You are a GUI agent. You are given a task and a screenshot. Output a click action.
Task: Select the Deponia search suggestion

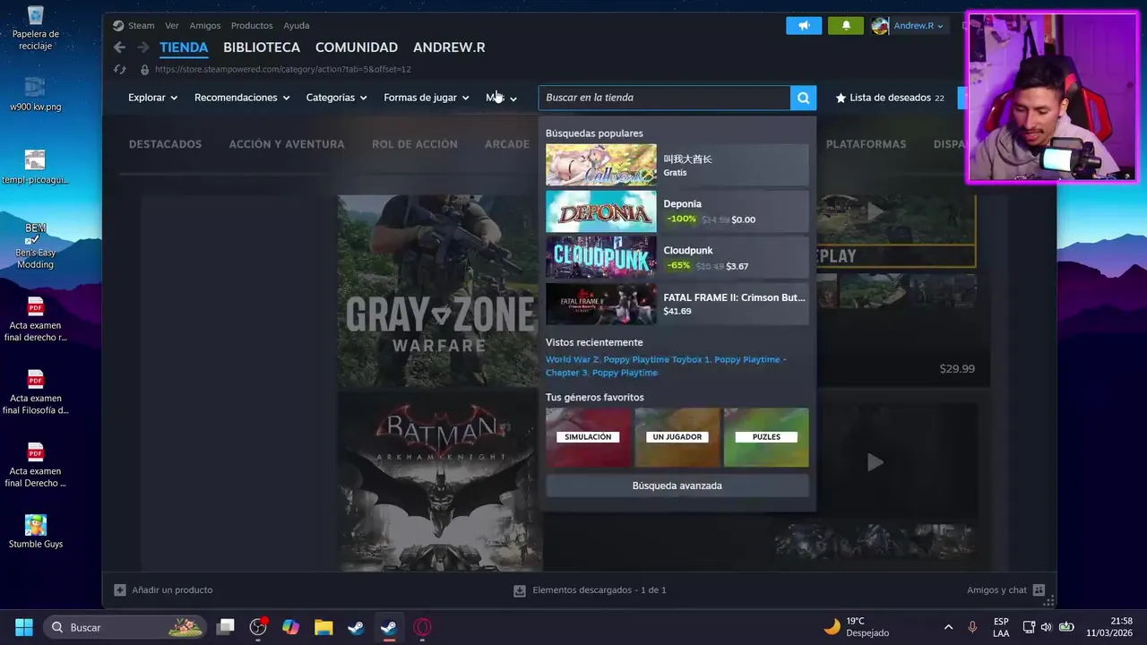pos(677,211)
